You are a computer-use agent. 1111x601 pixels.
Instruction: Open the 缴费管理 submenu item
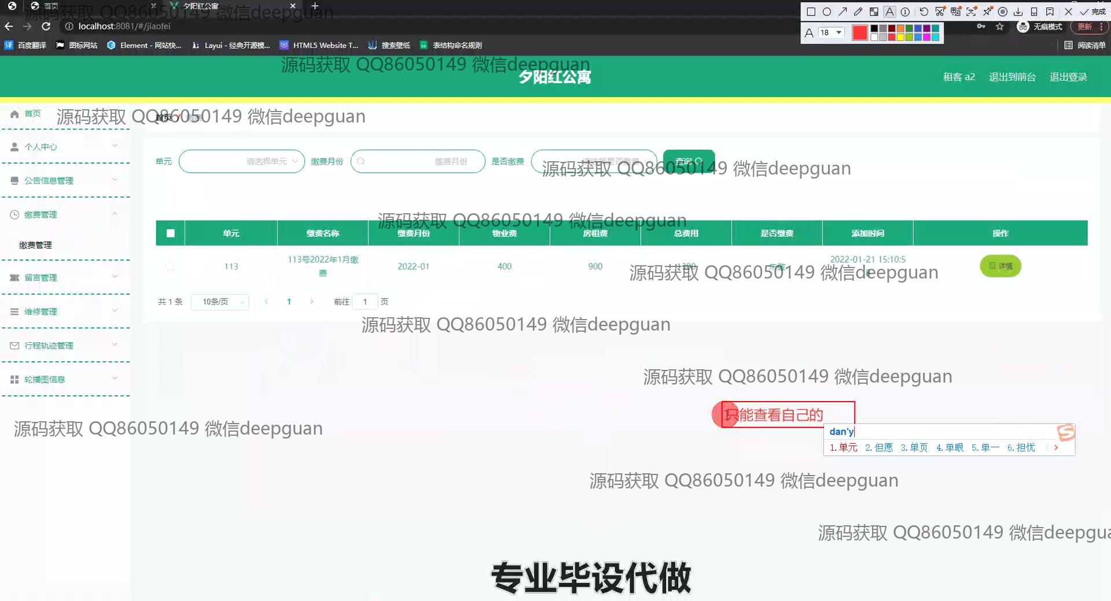[35, 245]
